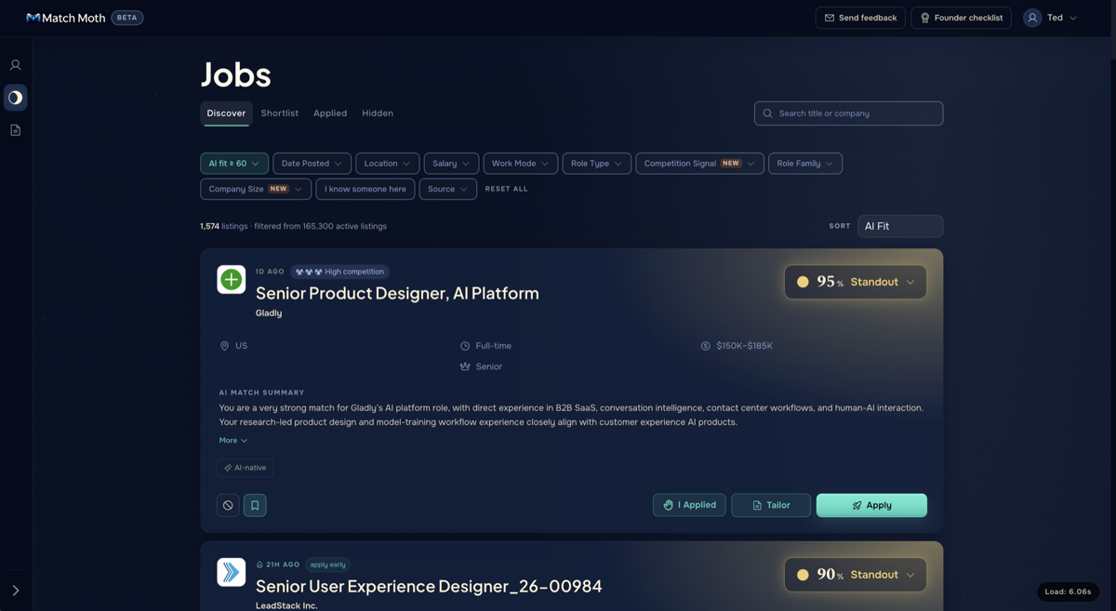
Task: Click the $150K–$185K salary text
Action: point(744,346)
